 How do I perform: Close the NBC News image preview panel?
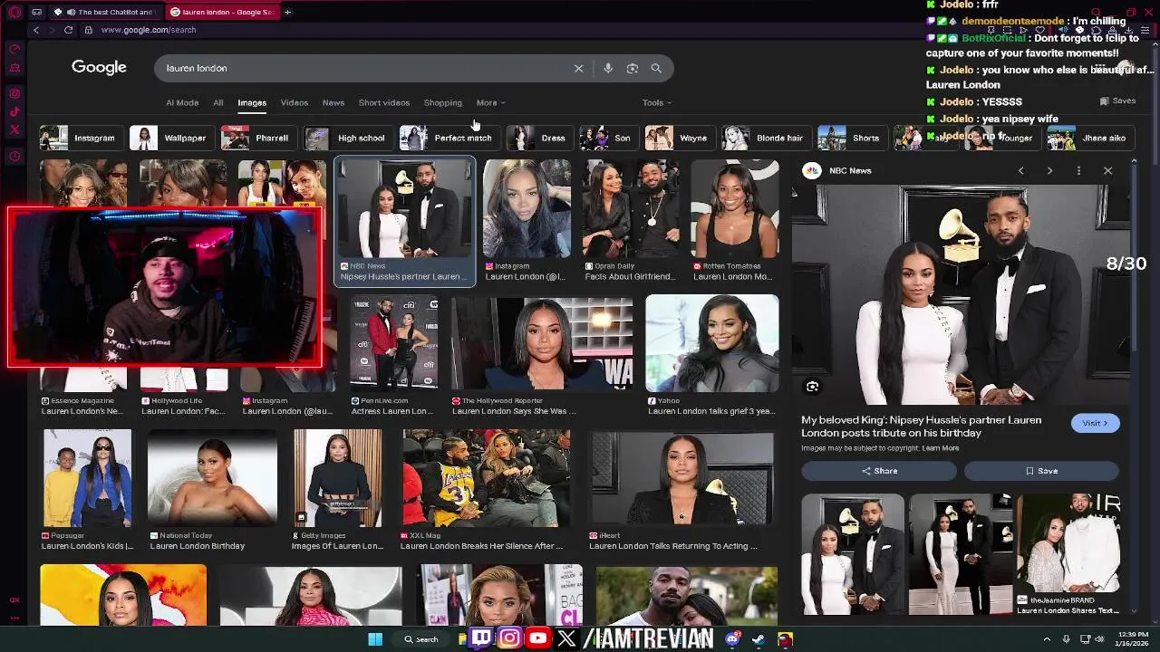point(1107,170)
